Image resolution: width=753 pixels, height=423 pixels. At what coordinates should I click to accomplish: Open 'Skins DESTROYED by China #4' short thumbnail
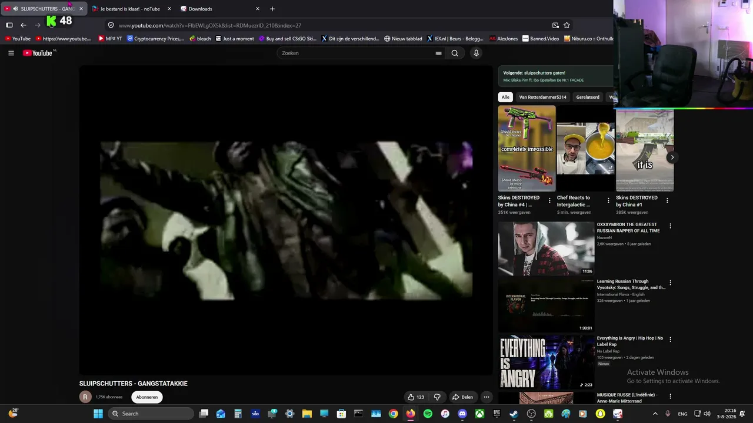point(527,148)
